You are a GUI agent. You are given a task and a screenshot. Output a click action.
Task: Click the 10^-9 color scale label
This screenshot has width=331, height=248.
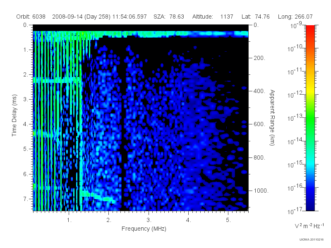point(296,25)
